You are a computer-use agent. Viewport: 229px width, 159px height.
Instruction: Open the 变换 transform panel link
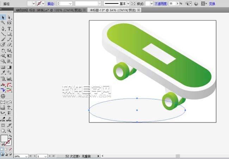click(x=212, y=4)
